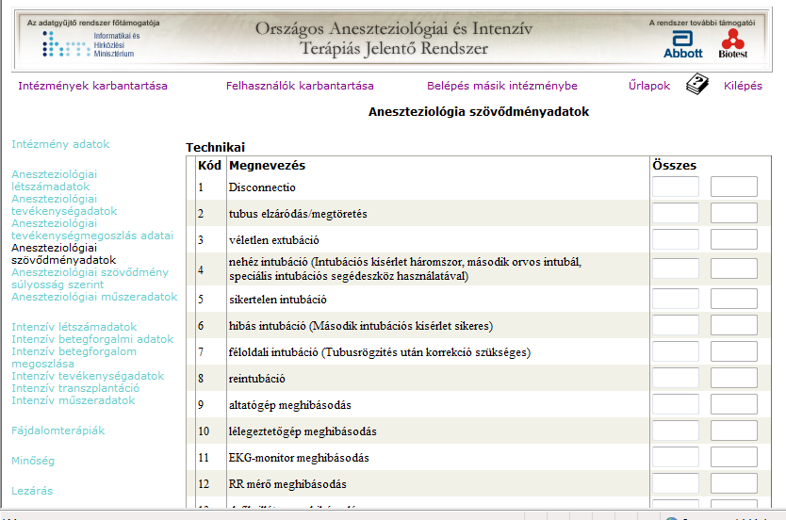Open Aneszteziológiai tevékenységadatok page

[64, 205]
